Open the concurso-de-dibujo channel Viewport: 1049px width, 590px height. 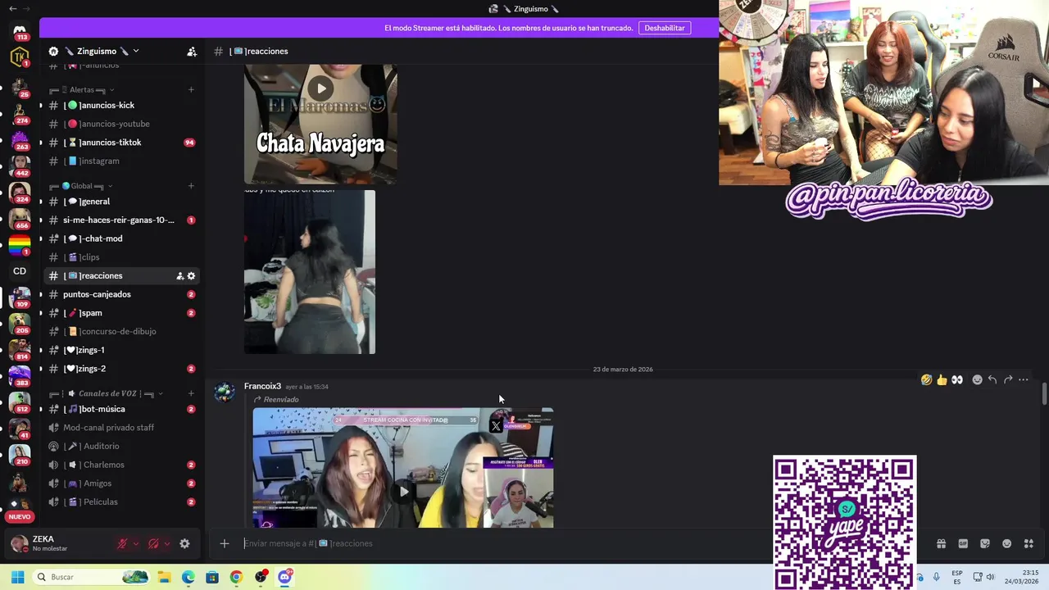tap(120, 331)
